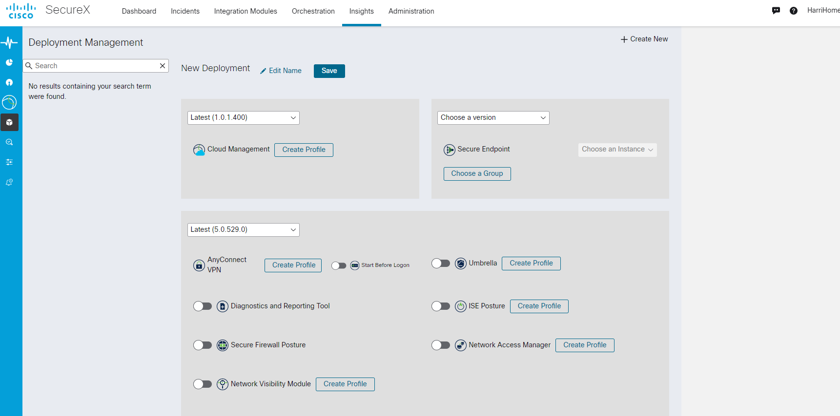840x416 pixels.
Task: Click the New Deployment name text
Action: pos(215,69)
